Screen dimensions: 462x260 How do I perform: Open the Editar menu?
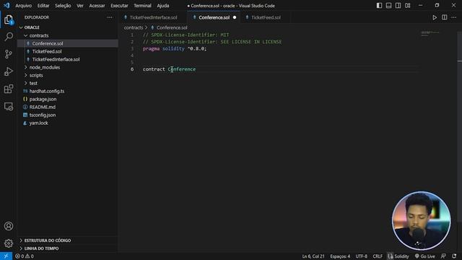[43, 6]
